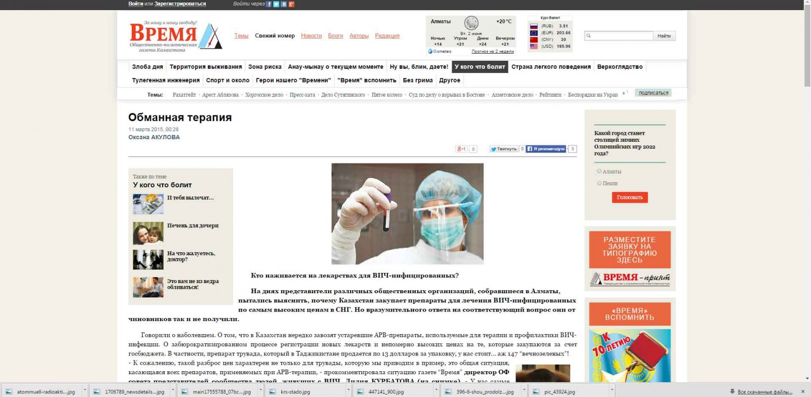
Task: Expand the topics list with green arrow
Action: click(624, 93)
